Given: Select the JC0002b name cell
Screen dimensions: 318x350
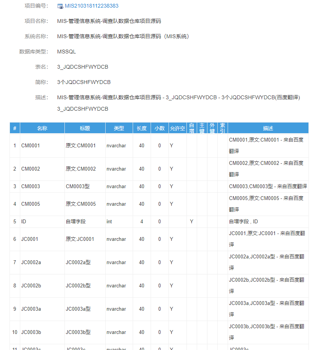Looking at the screenshot, I should point(42,286).
